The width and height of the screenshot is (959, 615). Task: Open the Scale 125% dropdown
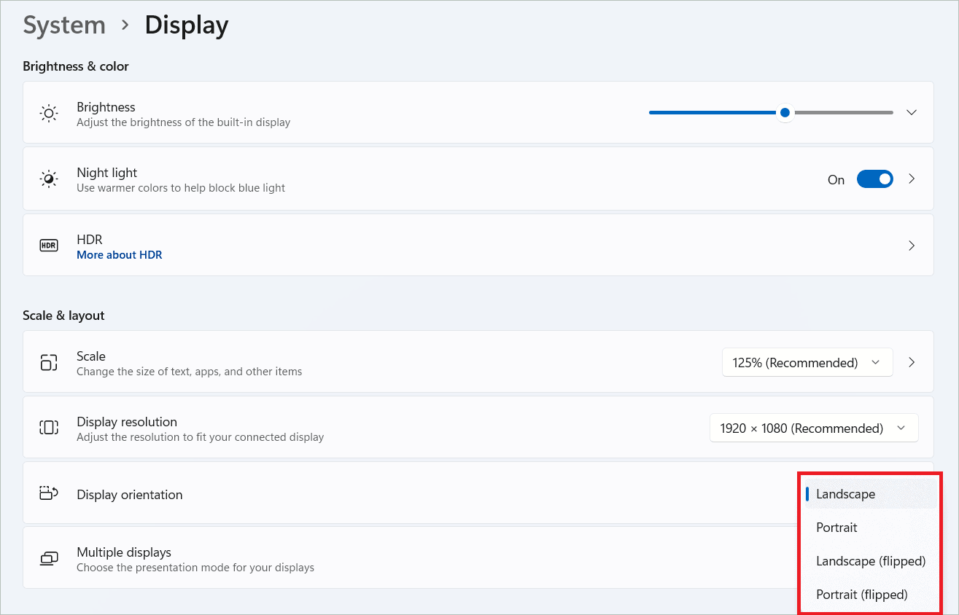click(807, 362)
